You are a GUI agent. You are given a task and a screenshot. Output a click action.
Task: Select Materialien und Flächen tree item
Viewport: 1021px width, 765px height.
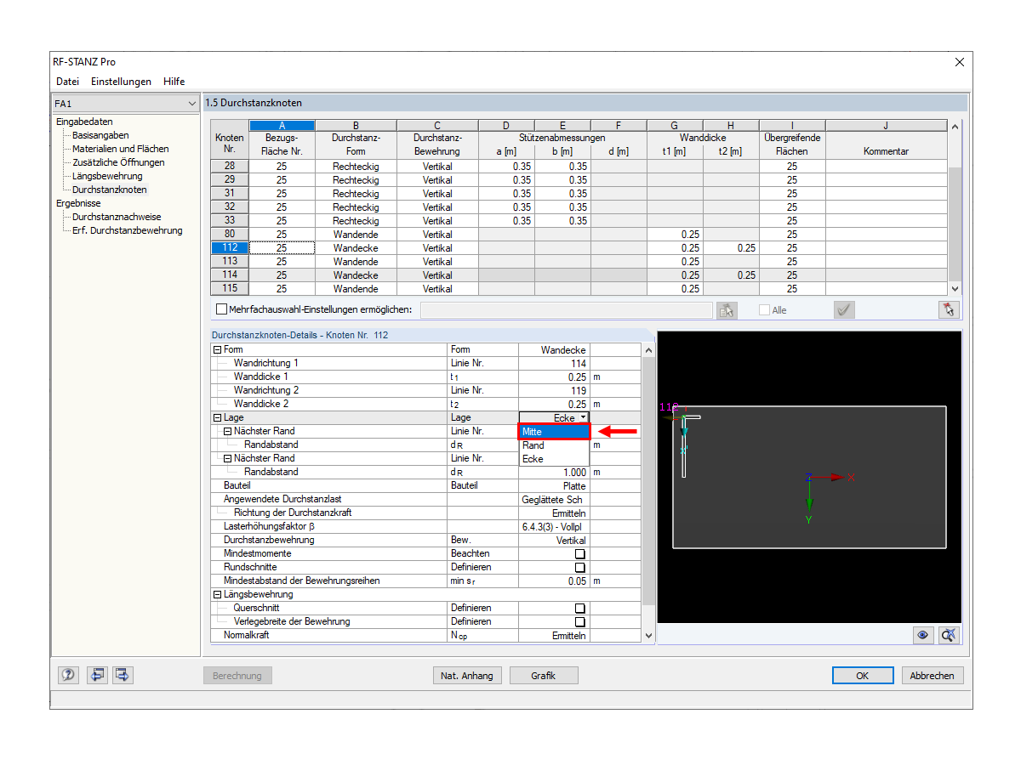coord(120,149)
